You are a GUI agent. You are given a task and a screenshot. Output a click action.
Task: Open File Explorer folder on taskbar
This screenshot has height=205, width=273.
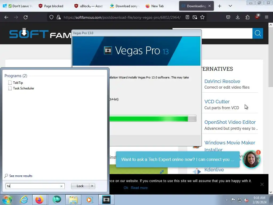(73, 200)
